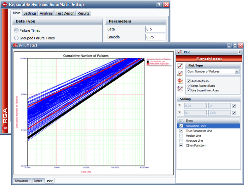Click the Parameters section header
Screen dimensions: 244x185
click(x=136, y=21)
